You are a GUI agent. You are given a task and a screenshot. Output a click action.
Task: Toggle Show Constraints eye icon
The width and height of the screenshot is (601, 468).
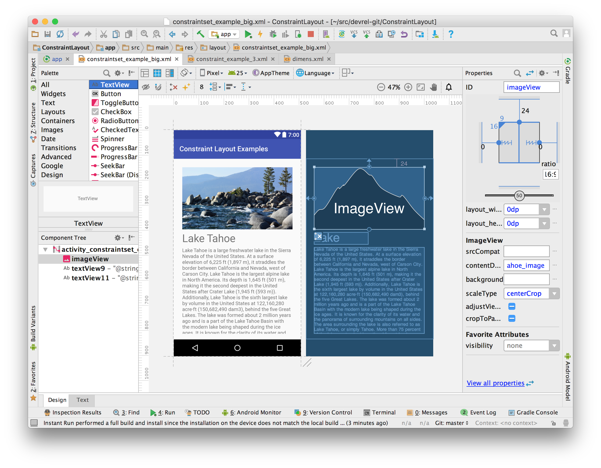145,87
